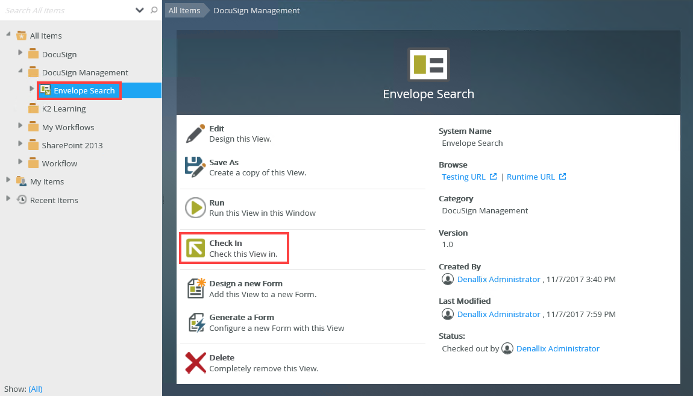Open Created By Denallix Administrator link

point(498,279)
